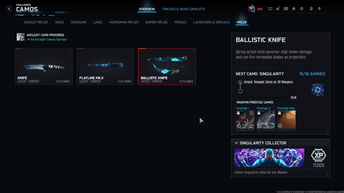This screenshot has height=193, width=344.
Task: Go back using the arrow button
Action: (9, 9)
